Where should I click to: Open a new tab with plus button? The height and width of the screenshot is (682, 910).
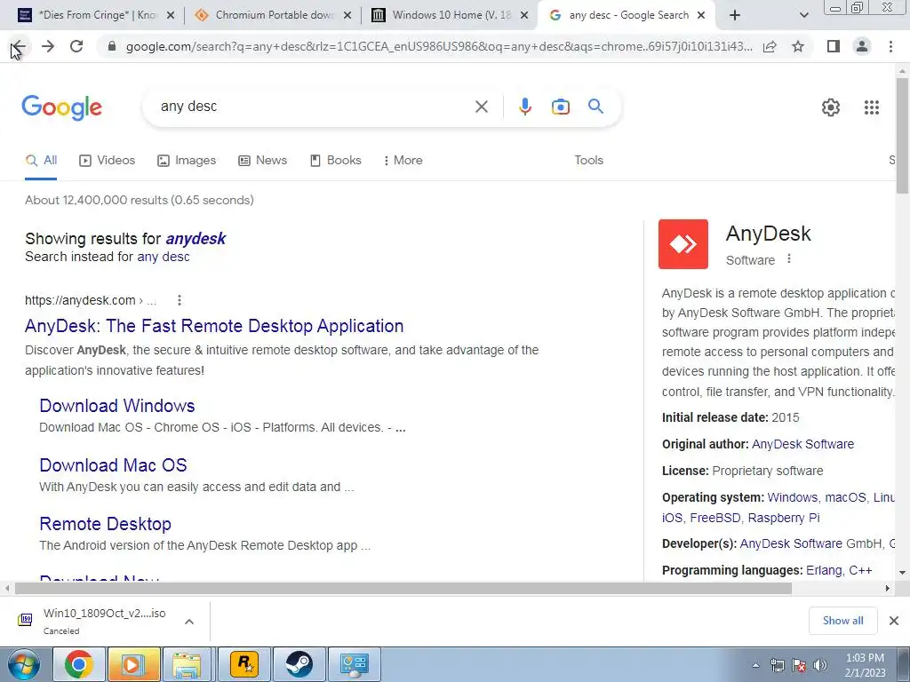735,15
